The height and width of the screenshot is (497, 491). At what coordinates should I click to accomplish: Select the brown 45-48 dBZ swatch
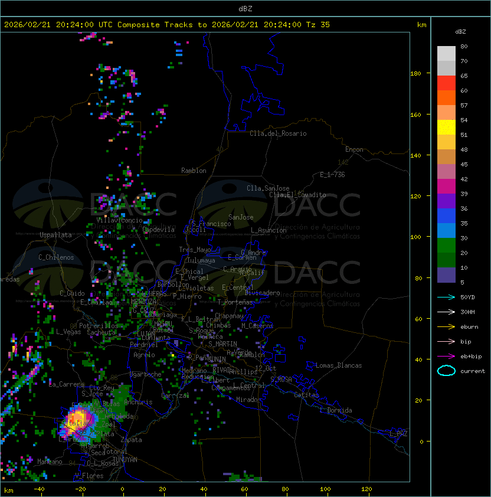[x=446, y=157]
